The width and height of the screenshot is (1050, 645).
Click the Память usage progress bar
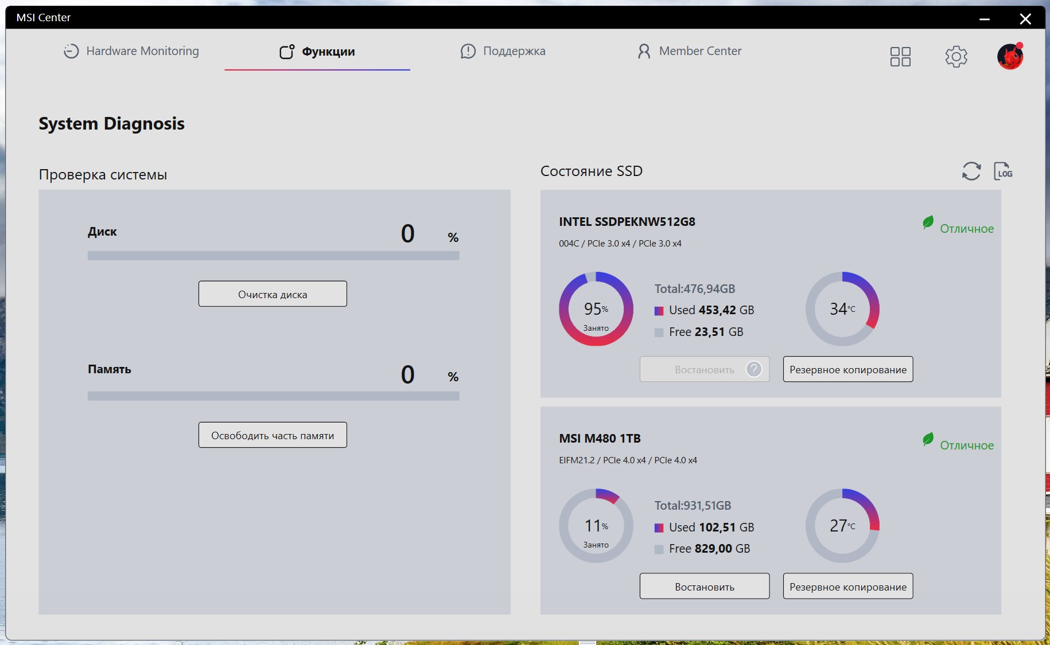(x=273, y=396)
